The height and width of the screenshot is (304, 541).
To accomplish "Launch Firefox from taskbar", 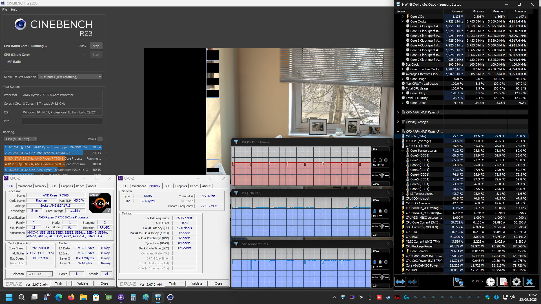I will pos(71,297).
